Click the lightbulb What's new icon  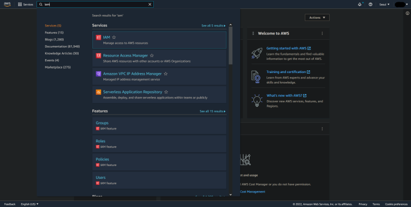(257, 101)
